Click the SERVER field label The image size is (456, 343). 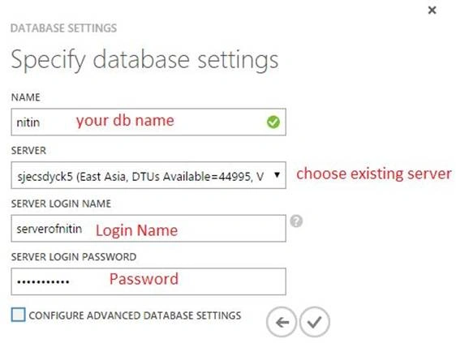pos(28,151)
